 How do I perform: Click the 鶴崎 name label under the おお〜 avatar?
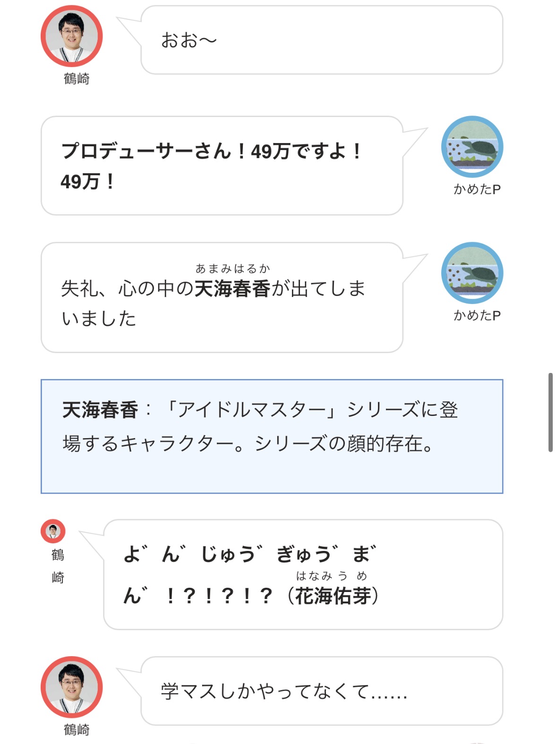tap(77, 79)
